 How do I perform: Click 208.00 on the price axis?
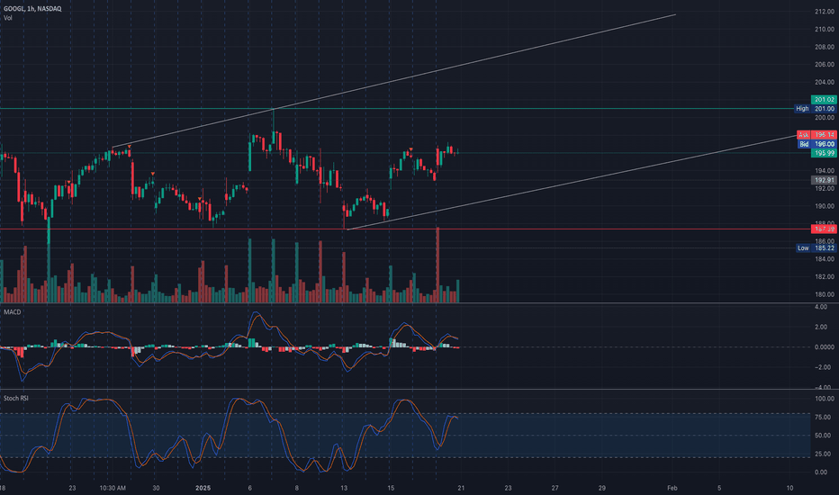824,47
